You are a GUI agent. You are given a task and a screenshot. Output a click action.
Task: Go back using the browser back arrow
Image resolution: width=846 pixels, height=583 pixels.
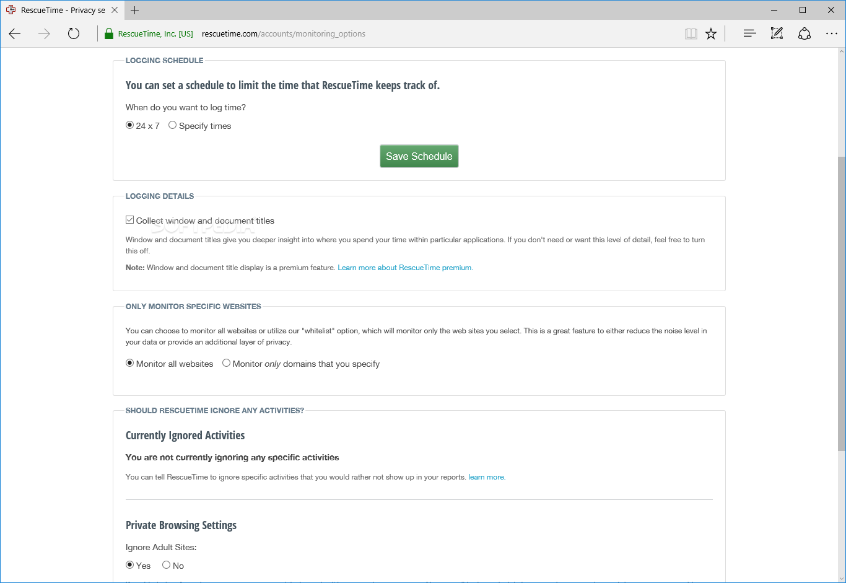pos(15,34)
